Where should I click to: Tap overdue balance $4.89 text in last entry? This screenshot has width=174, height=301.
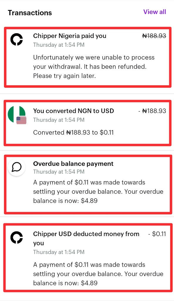(x=98, y=274)
